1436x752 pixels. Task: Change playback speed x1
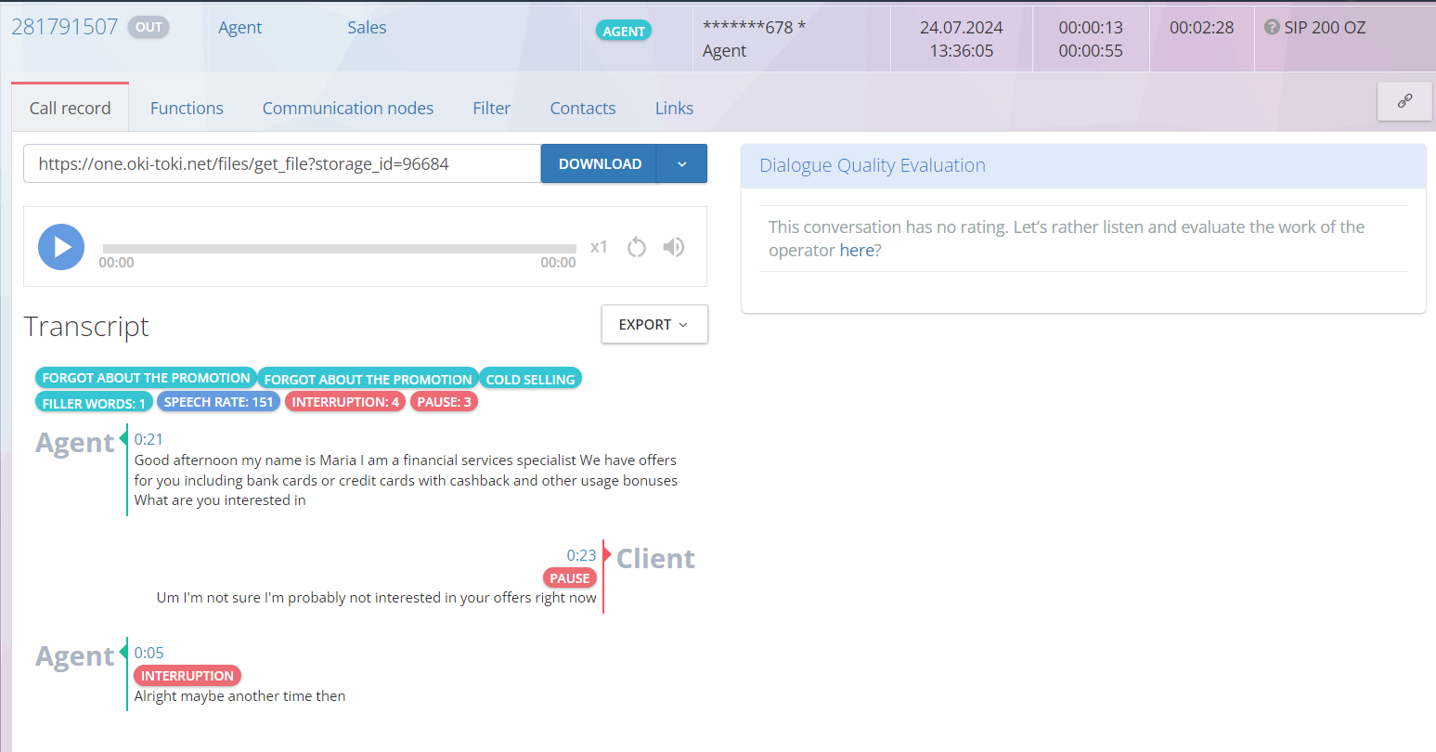click(599, 247)
